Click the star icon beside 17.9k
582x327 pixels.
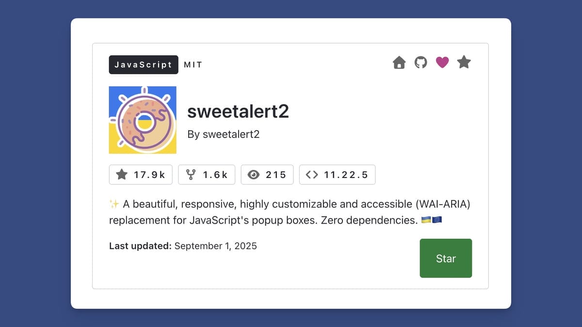(x=122, y=175)
